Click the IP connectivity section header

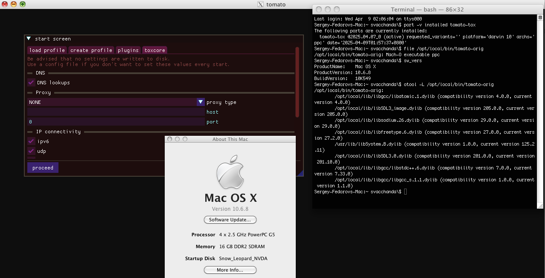pyautogui.click(x=58, y=132)
